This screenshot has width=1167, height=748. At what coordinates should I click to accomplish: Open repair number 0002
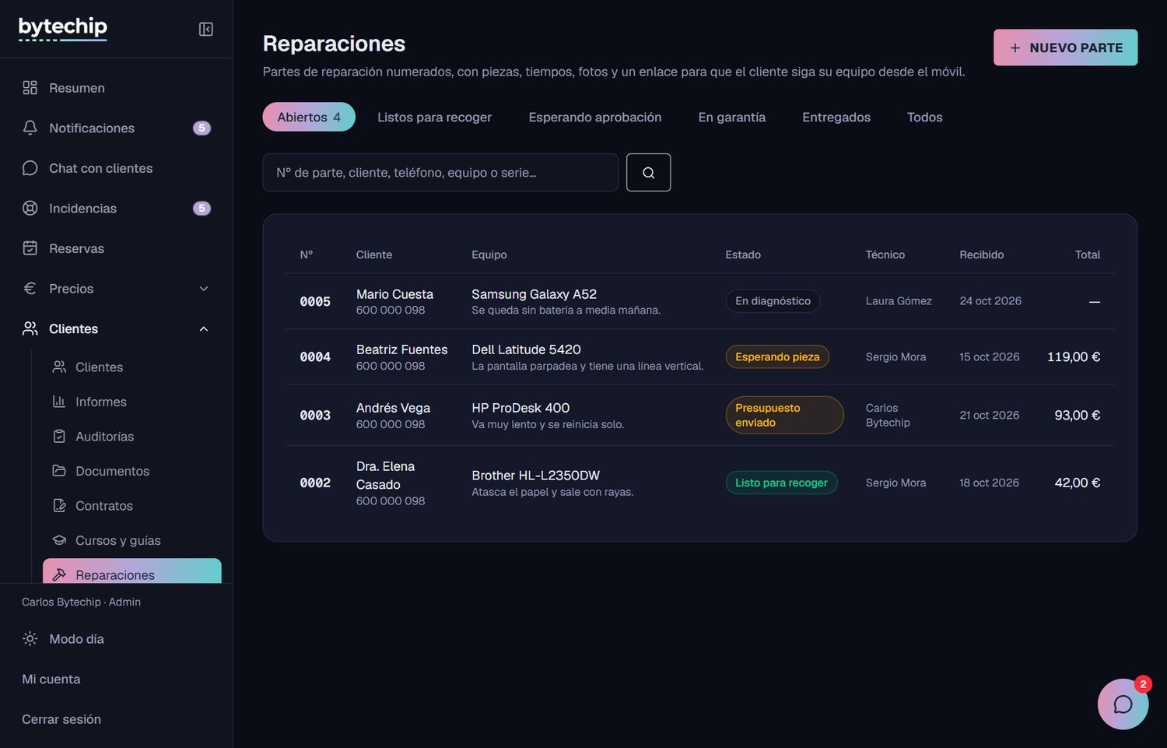[315, 483]
